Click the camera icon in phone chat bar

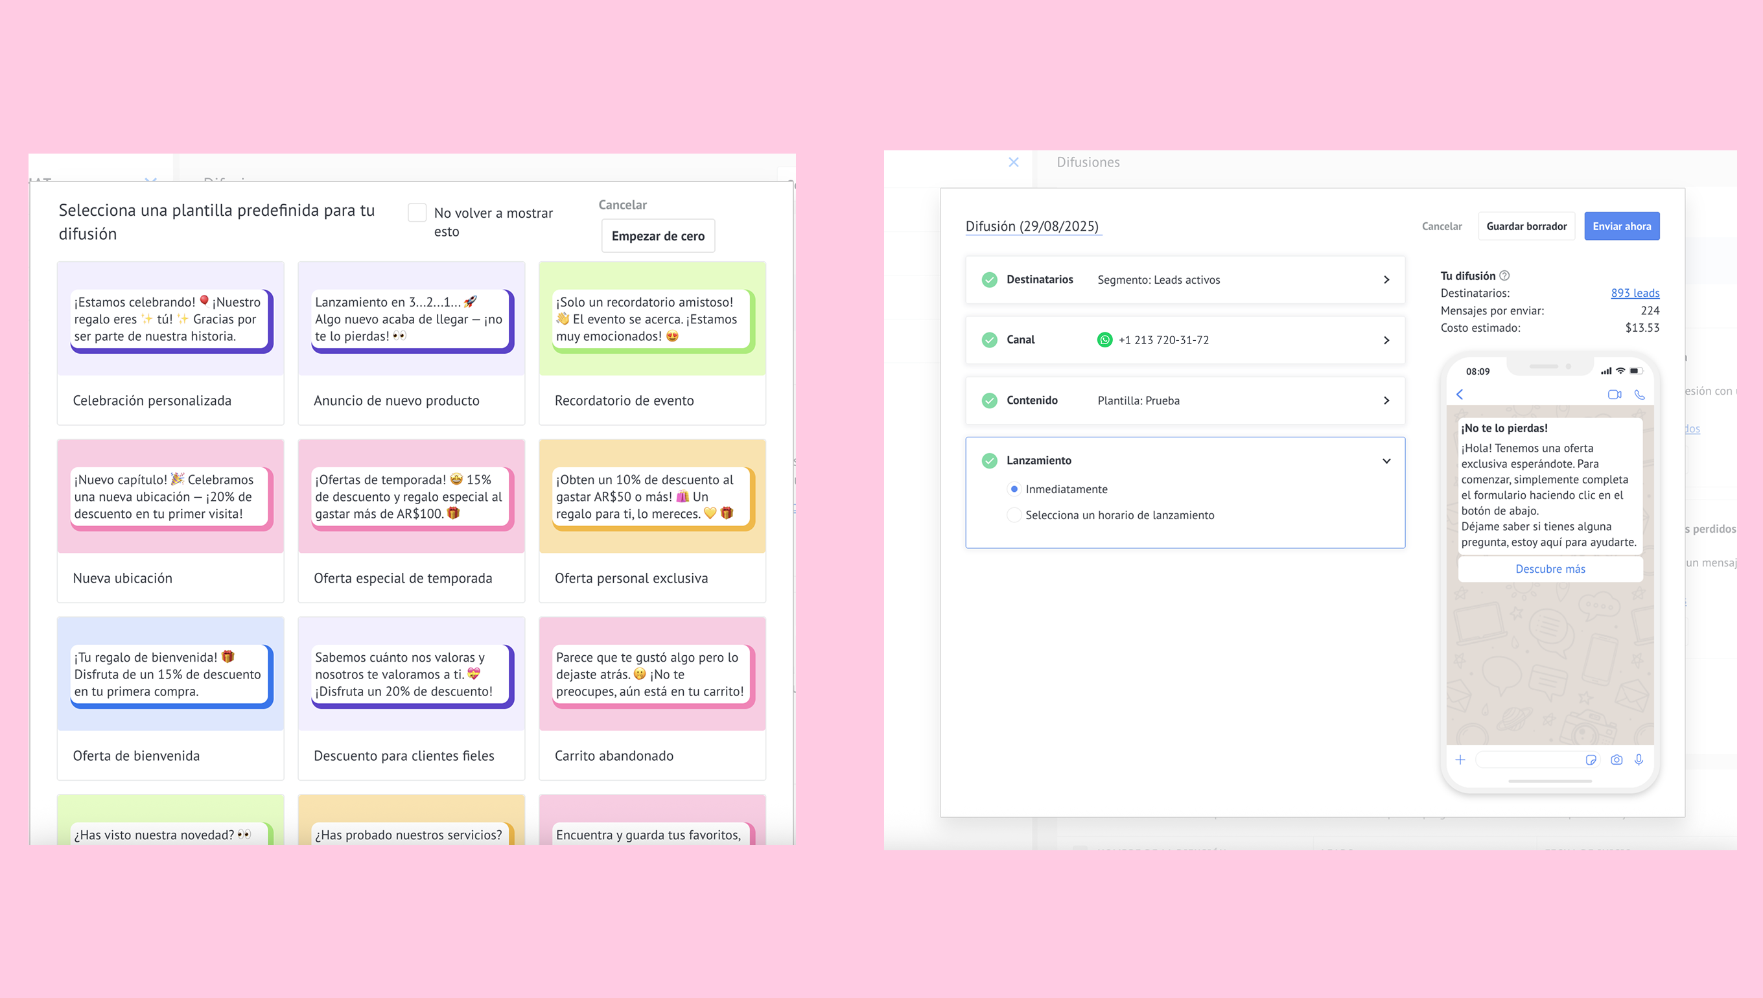1617,760
